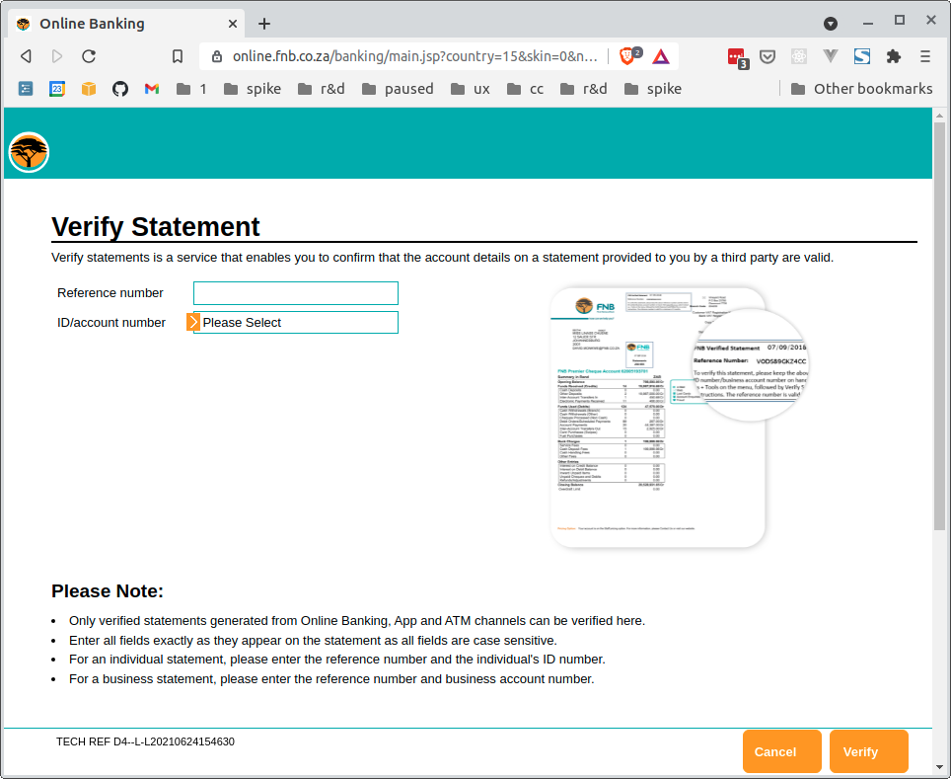This screenshot has height=779, width=951.
Task: Open the GitHub bookmark
Action: (x=120, y=89)
